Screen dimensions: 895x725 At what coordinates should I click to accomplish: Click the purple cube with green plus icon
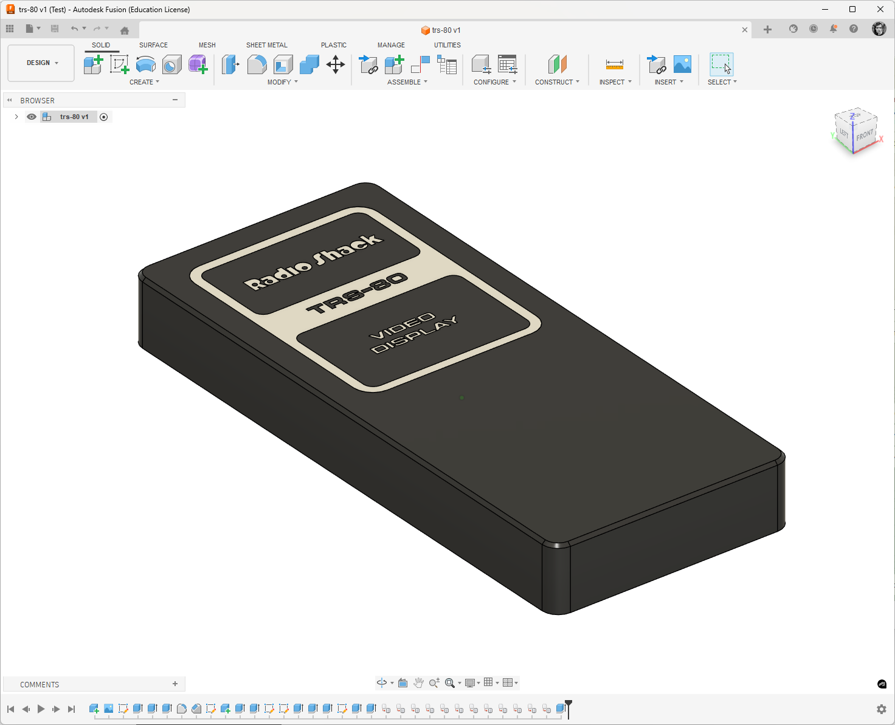pos(198,64)
